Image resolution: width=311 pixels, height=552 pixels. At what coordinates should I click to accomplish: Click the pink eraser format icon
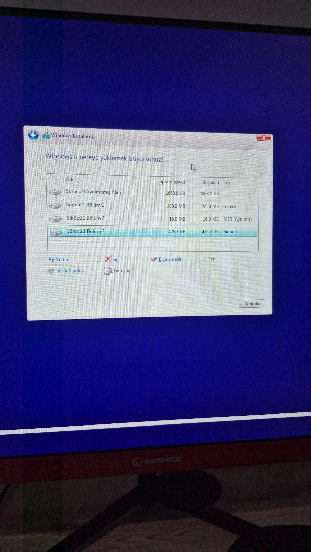click(x=154, y=259)
